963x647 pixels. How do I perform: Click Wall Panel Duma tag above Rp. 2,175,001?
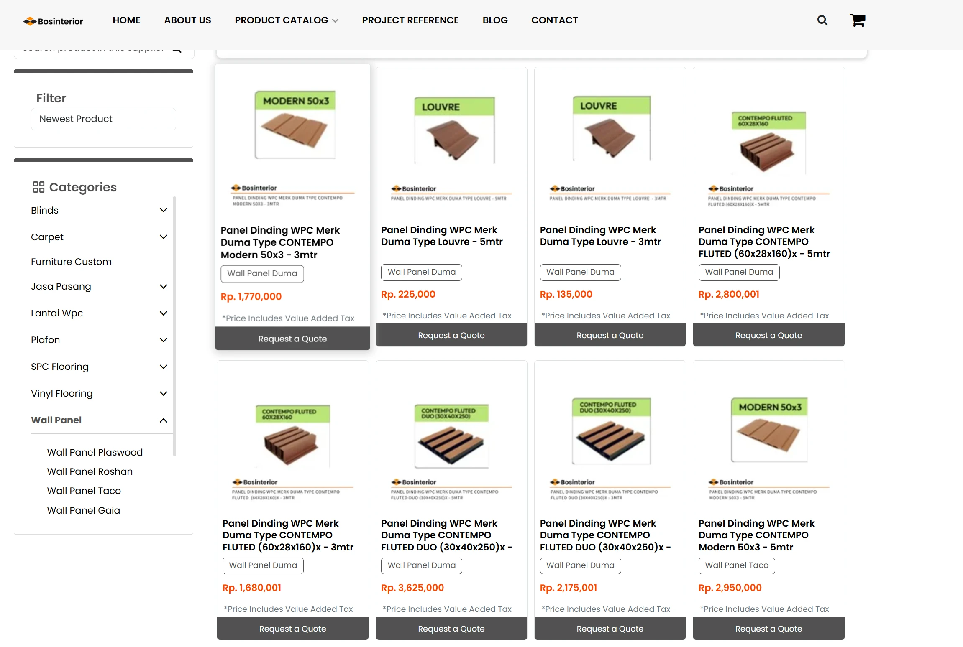580,565
